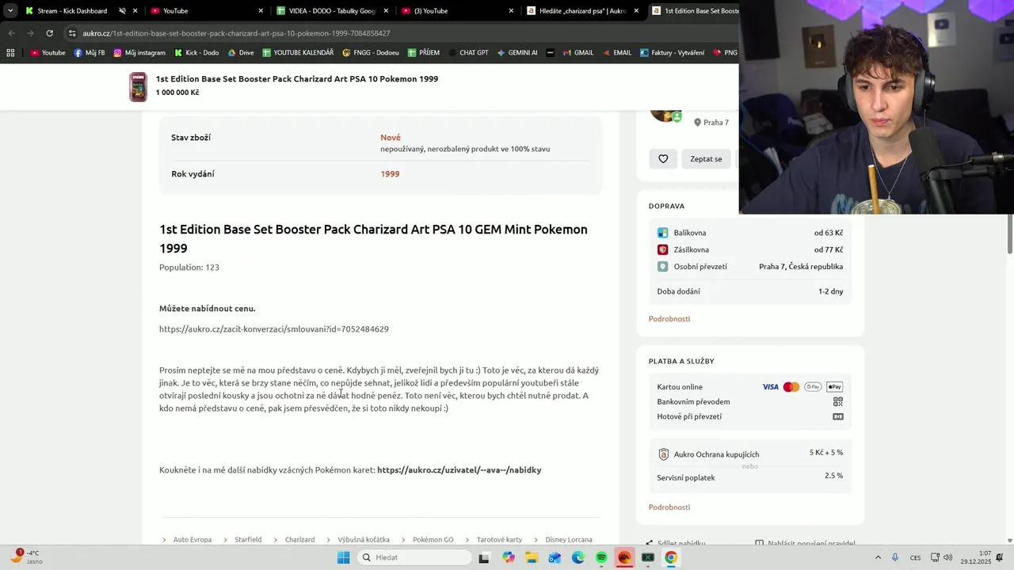
Task: Click the Osobní převzetí icon
Action: point(662,267)
